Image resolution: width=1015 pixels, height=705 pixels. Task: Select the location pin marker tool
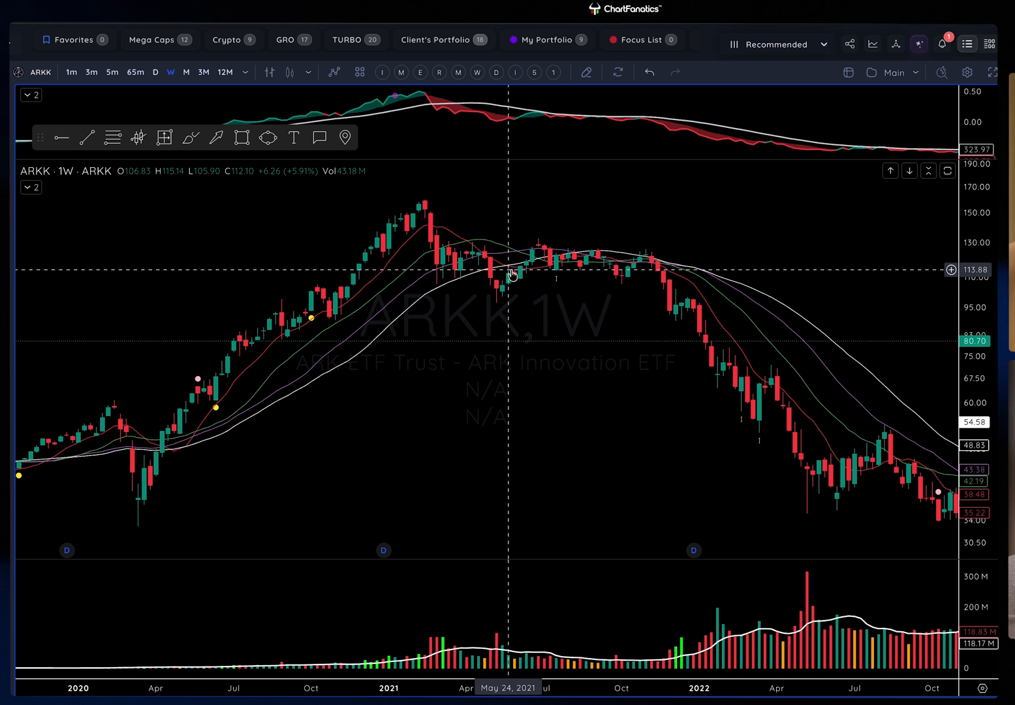coord(345,138)
